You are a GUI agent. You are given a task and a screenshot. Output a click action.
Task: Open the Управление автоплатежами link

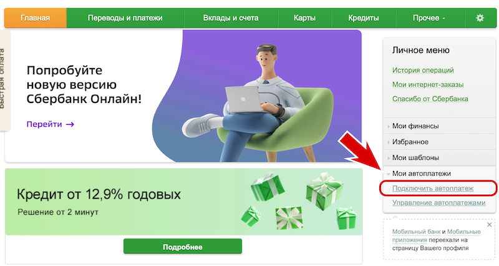point(438,202)
